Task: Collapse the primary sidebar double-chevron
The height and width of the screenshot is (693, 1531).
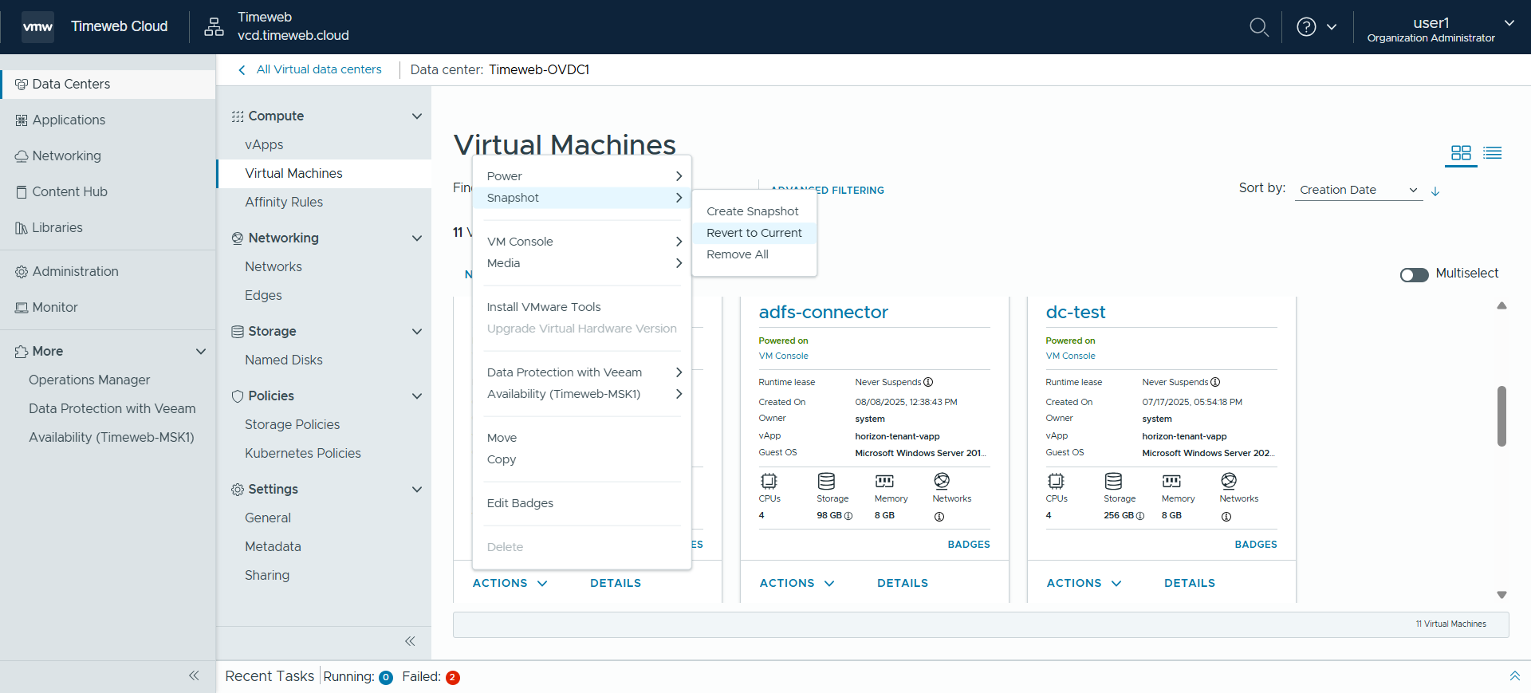Action: (194, 675)
